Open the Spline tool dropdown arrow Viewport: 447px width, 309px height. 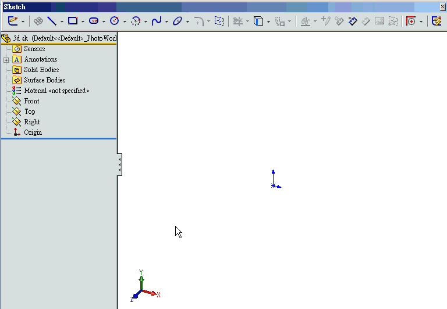point(166,21)
